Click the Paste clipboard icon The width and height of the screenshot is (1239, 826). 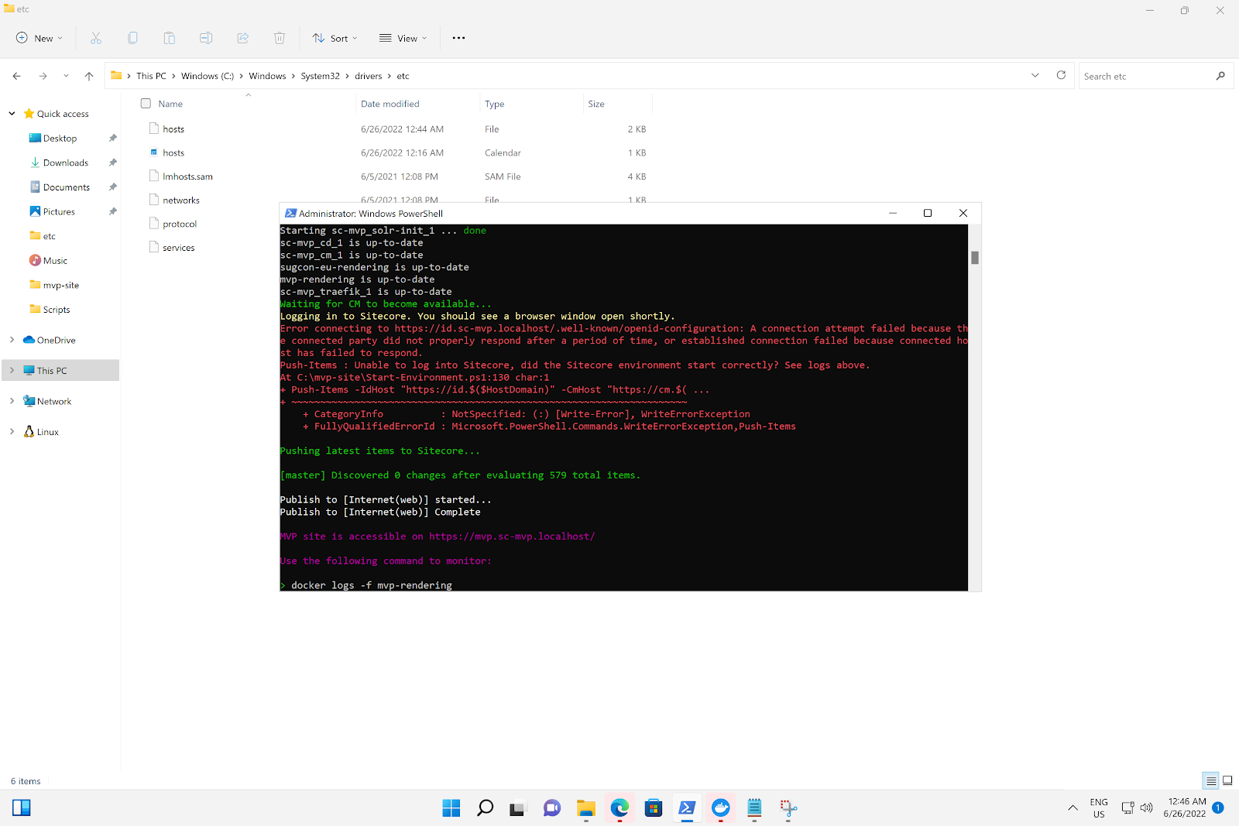[x=169, y=38]
